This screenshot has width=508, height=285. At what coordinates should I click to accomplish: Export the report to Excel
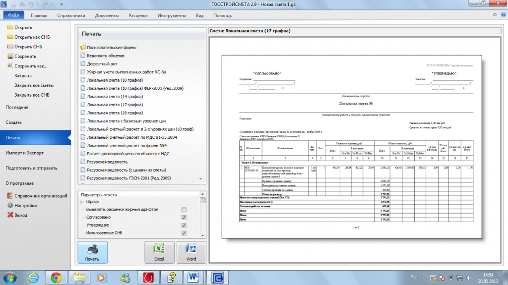pos(159,252)
